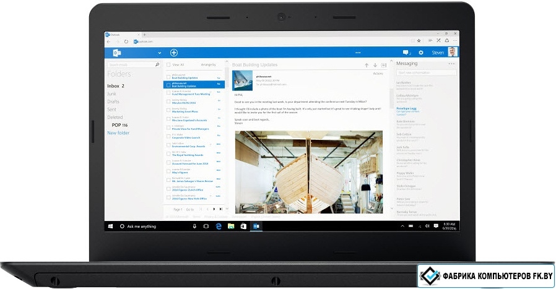Open the Sent folder
Viewport: 556px width, 289px height.
coord(111,109)
